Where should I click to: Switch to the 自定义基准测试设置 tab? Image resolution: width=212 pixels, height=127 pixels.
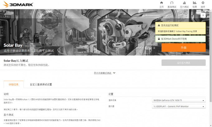pyautogui.click(x=41, y=84)
